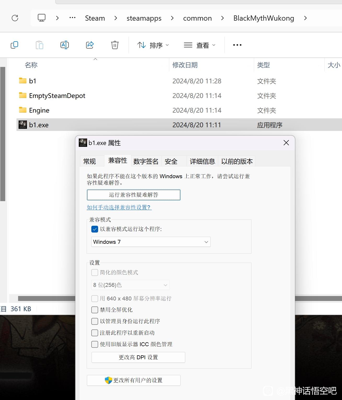
Task: Enable disable fullscreen optimizations checkbox
Action: point(95,310)
